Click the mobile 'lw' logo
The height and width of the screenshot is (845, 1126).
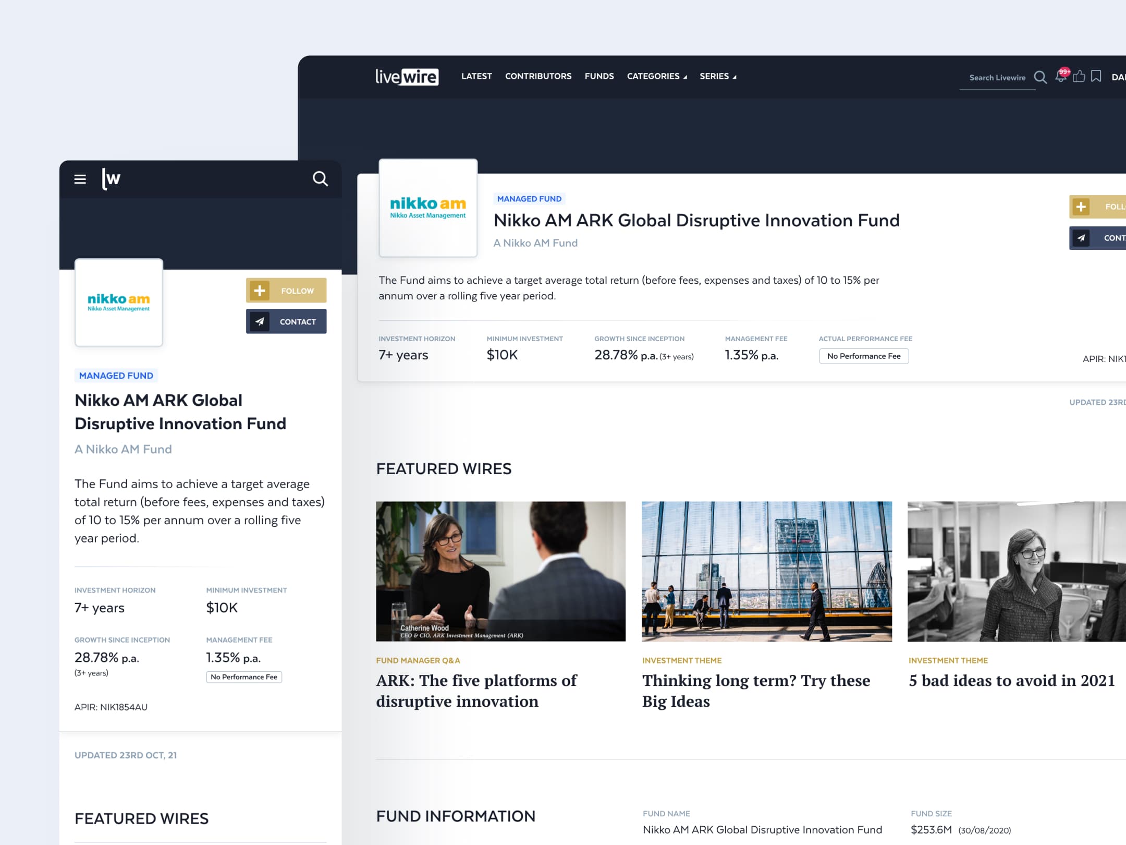111,179
